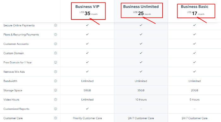Open the Remove Wix Ads info icon

[56, 72]
